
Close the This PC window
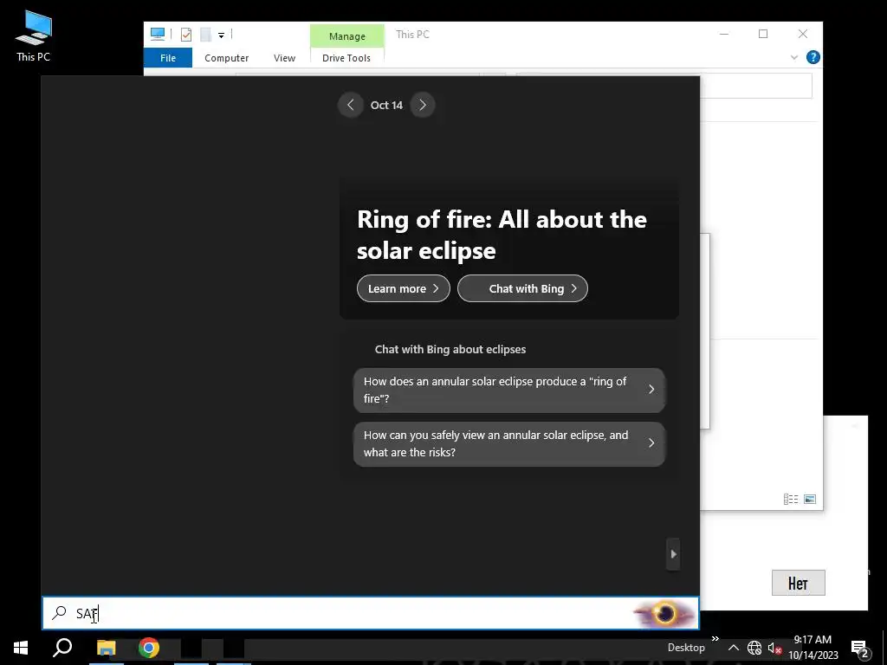[803, 34]
